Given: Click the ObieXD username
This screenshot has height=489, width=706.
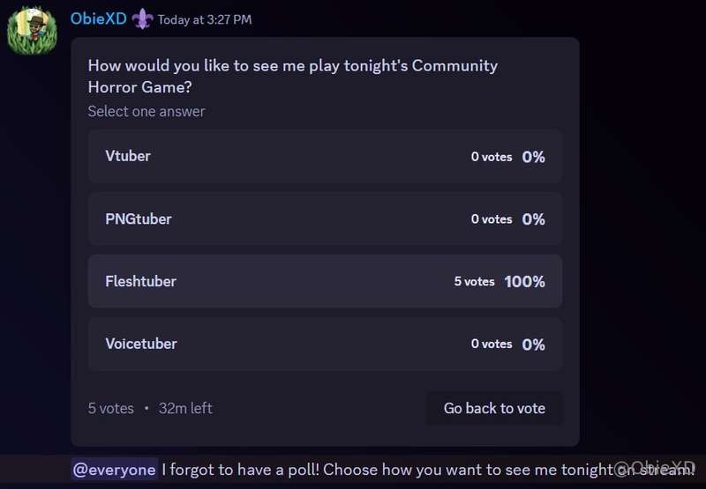Looking at the screenshot, I should pos(98,19).
